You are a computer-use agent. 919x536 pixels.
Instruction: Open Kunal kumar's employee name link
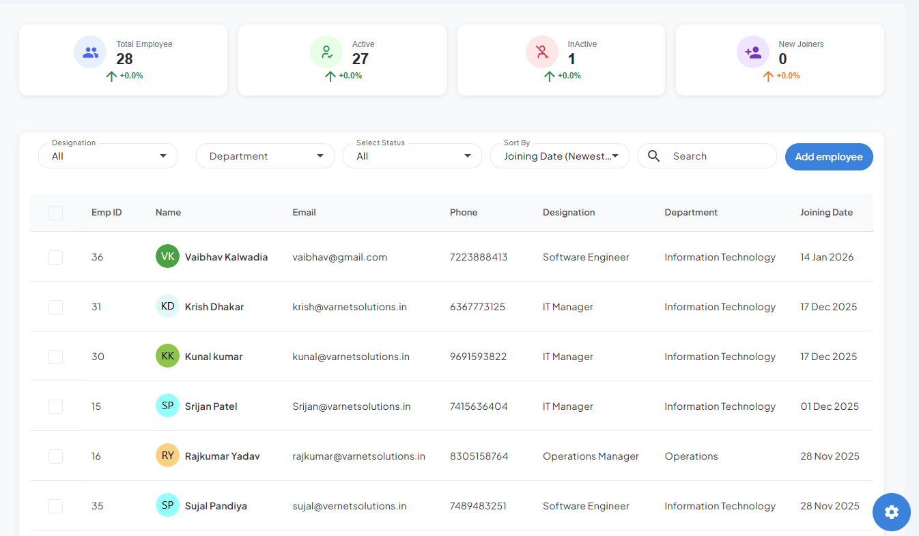(x=214, y=357)
